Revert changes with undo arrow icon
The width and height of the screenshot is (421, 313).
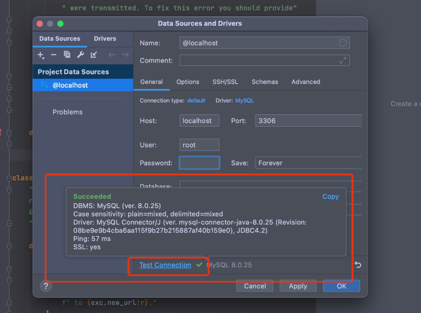pyautogui.click(x=358, y=265)
